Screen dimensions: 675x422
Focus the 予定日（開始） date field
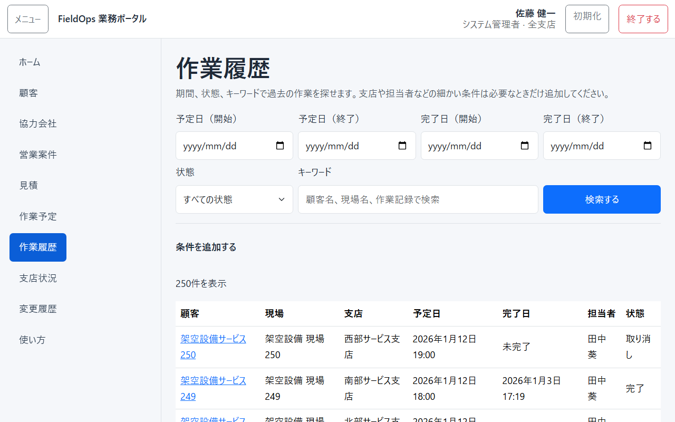pyautogui.click(x=234, y=146)
